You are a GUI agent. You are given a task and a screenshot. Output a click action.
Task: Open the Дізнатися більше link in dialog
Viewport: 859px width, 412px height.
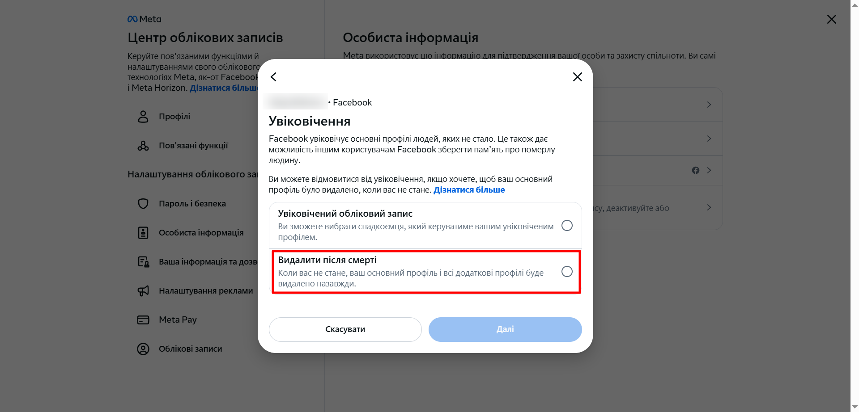point(469,190)
